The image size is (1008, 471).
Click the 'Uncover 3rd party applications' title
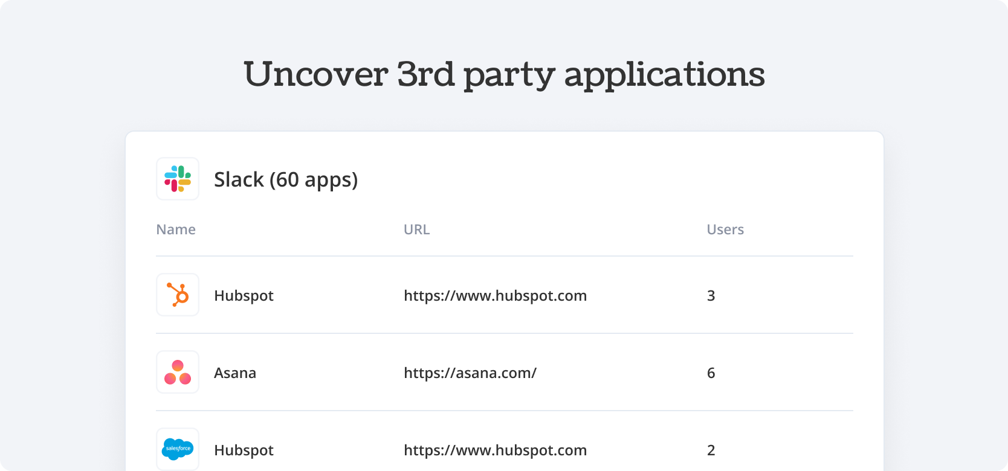pos(504,75)
